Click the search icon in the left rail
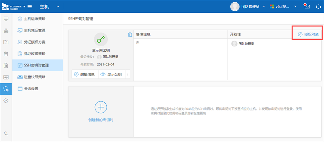The height and width of the screenshot is (142, 324). point(6,133)
